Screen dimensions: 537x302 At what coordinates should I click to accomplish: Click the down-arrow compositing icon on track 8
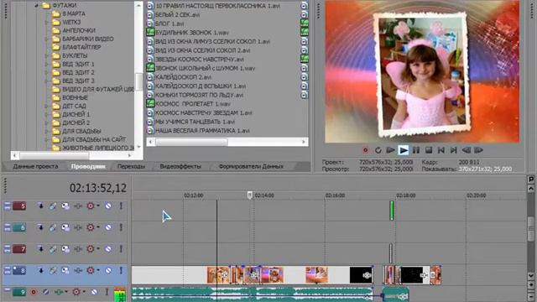pos(40,271)
